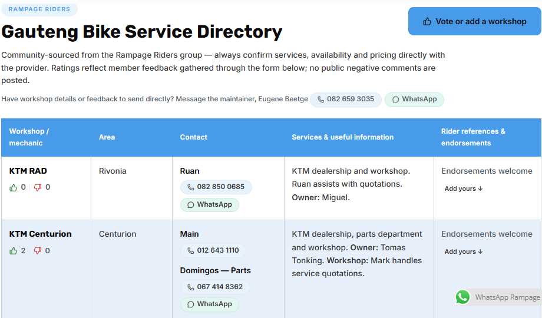Add your endorsement for KTM Centurion
Screen dimensions: 542x318
tap(464, 251)
